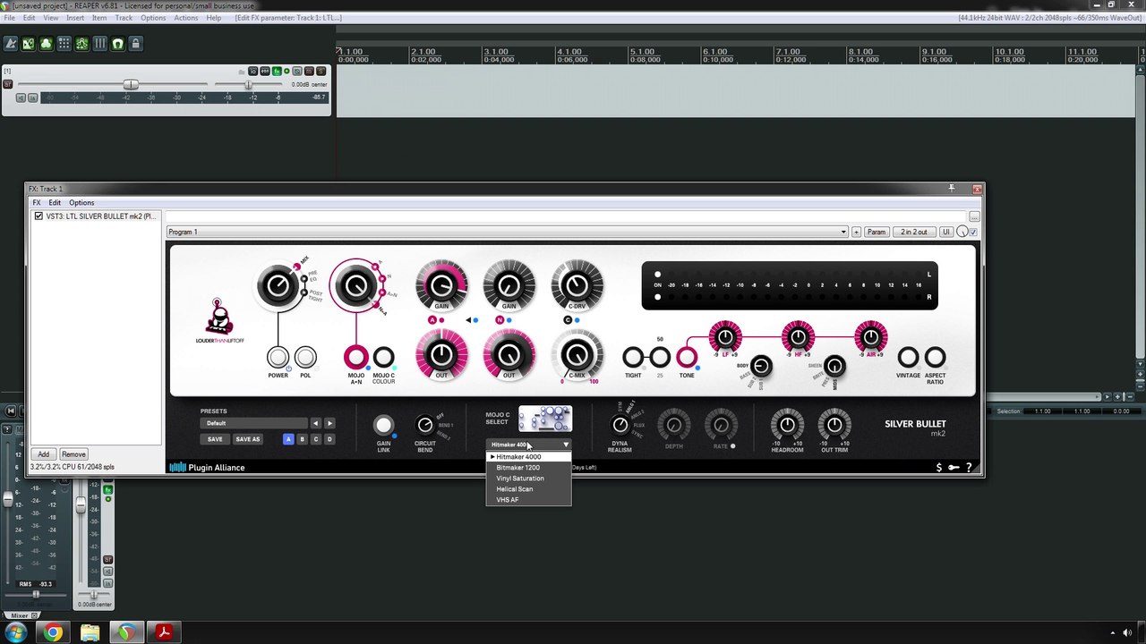Toggle the FX bypass checkbox near UI button

pos(973,233)
